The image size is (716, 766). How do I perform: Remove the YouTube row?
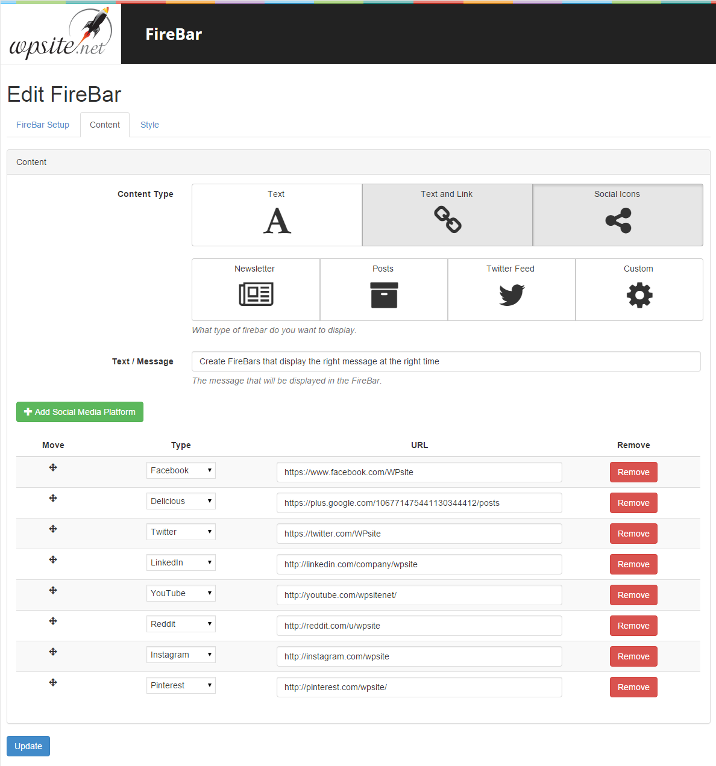633,595
